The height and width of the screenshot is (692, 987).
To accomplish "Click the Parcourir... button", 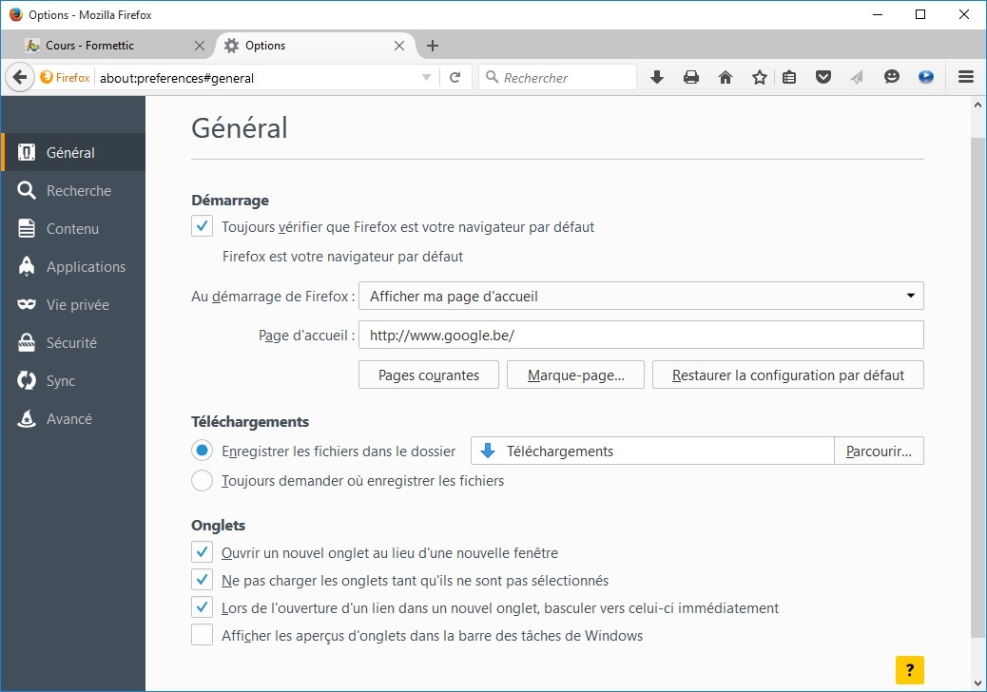I will (879, 452).
